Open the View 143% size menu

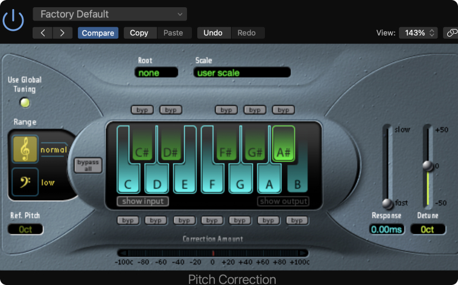418,33
